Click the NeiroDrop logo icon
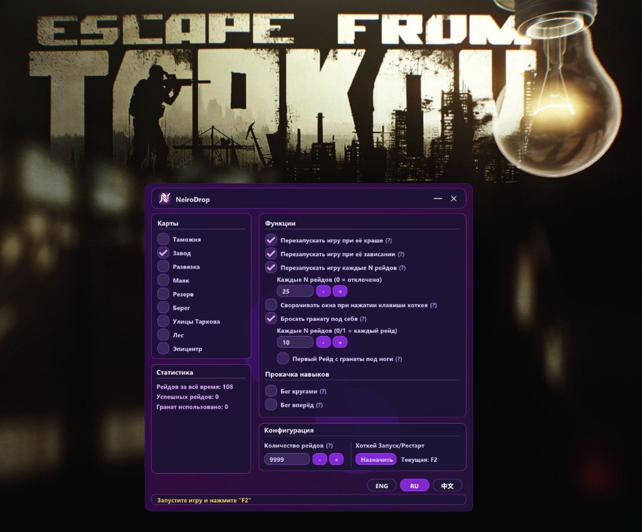 (165, 199)
